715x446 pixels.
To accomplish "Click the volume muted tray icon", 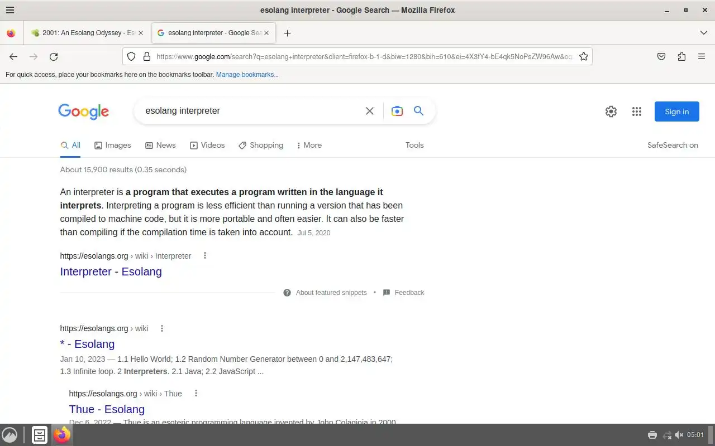I will click(x=679, y=435).
